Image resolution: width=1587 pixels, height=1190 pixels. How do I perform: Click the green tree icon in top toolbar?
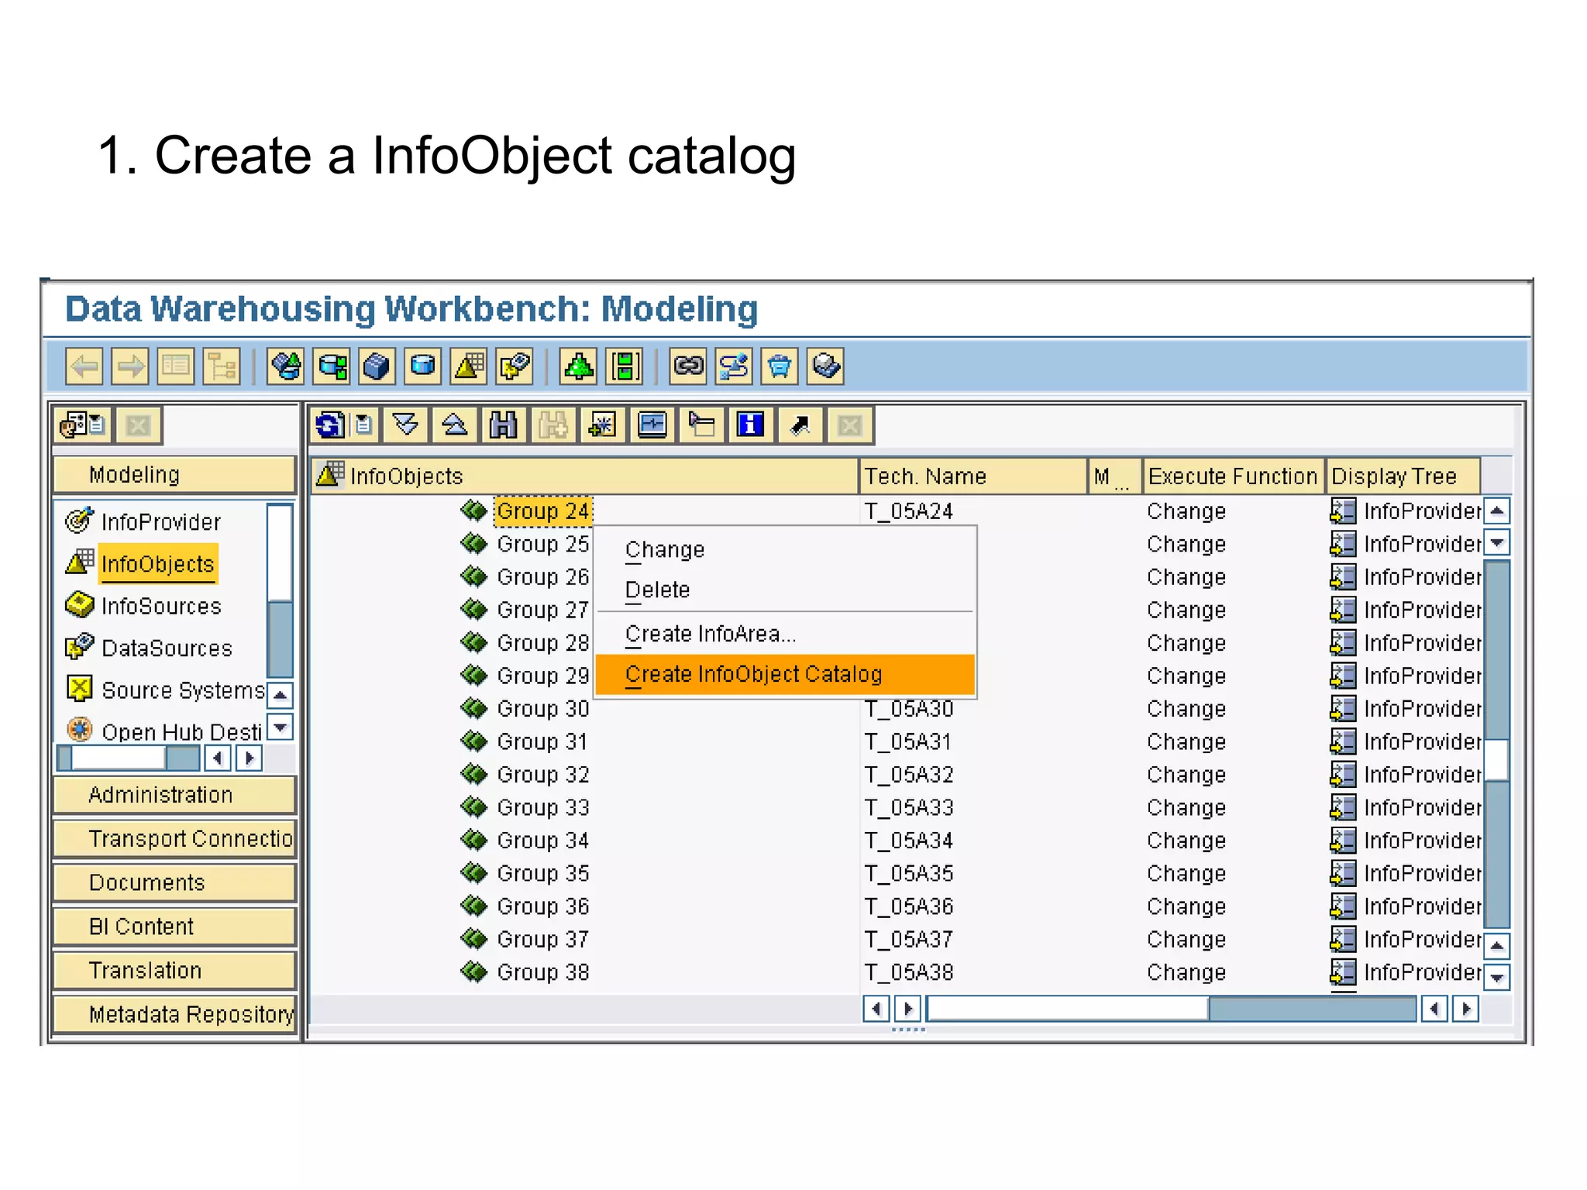[x=578, y=366]
